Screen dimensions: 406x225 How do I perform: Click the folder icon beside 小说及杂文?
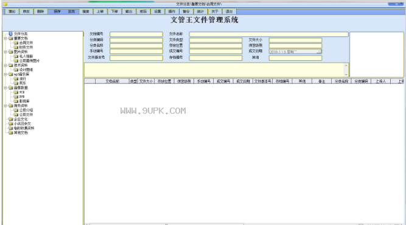[x=10, y=123]
